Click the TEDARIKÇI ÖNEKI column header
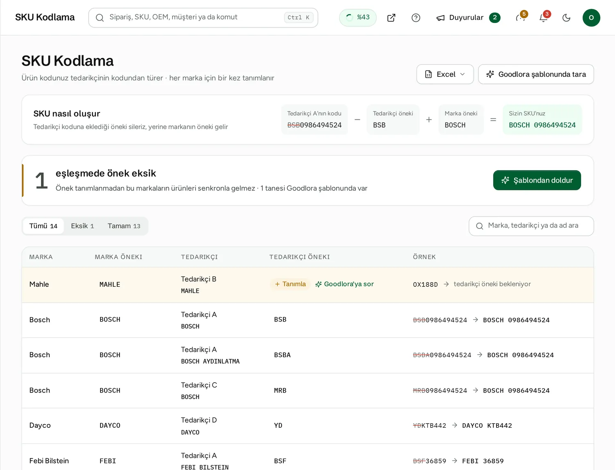The height and width of the screenshot is (470, 615). point(299,257)
